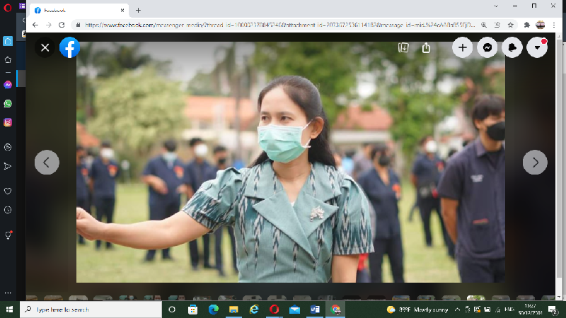Screen dimensions: 566x318
Task: Open the Opera sidebar heart bookmarks icon
Action: click(8, 191)
